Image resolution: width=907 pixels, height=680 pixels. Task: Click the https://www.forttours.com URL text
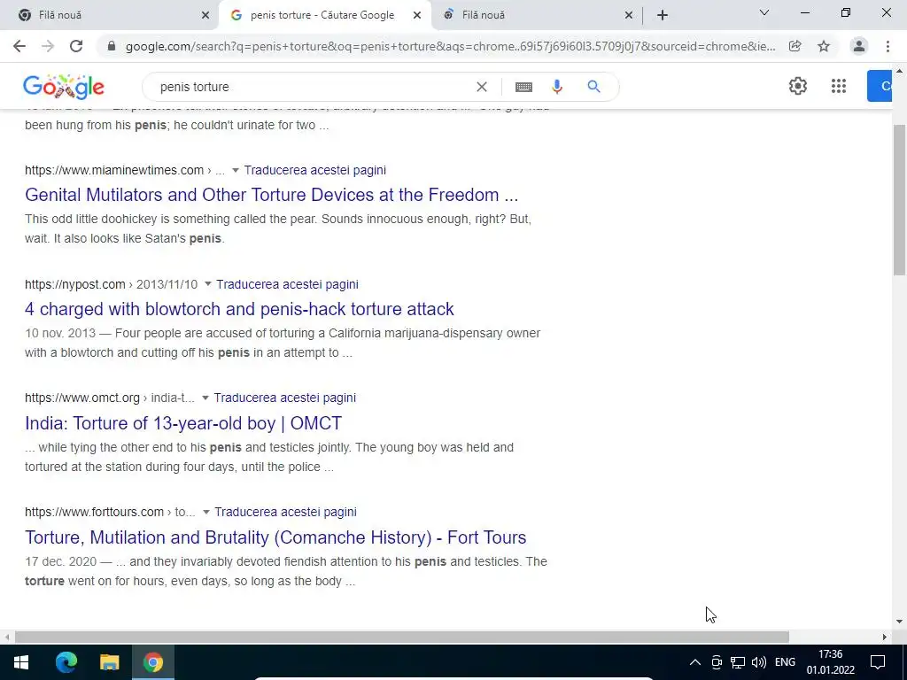coord(94,512)
